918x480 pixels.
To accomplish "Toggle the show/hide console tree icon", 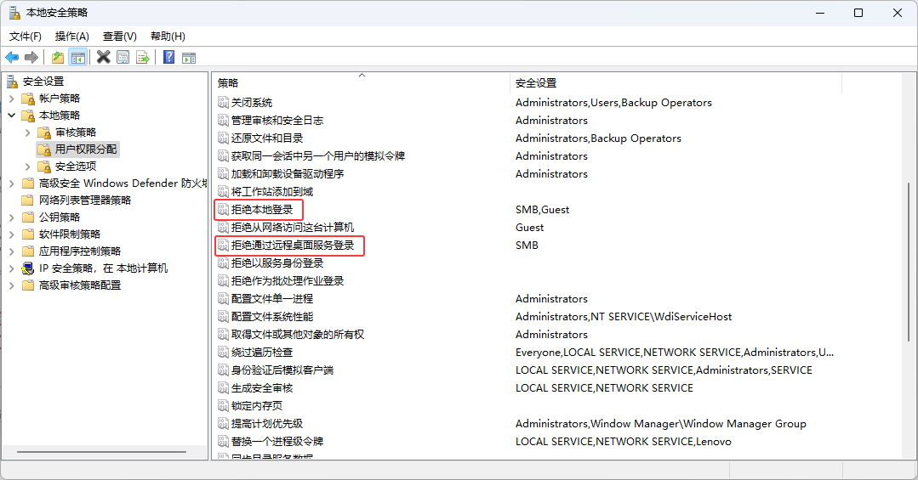I will coord(78,57).
